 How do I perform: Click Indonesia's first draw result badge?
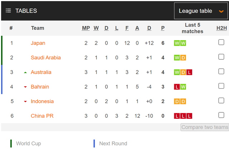177,101
